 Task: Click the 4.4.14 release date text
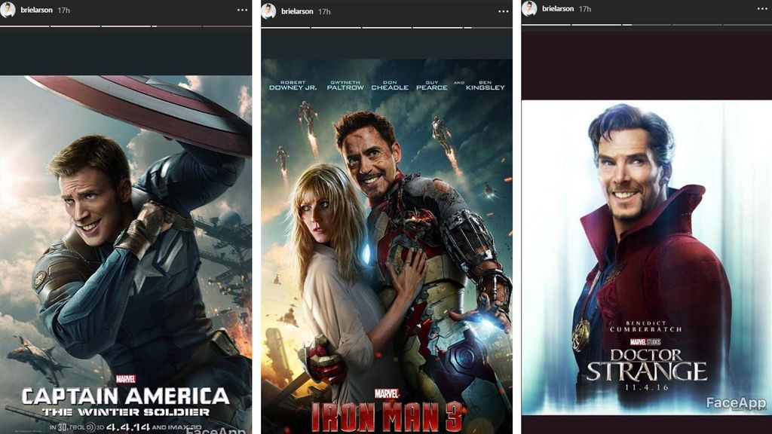click(x=128, y=427)
